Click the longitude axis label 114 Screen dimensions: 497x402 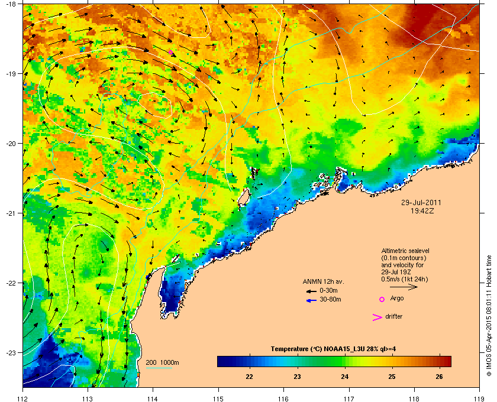pos(153,399)
